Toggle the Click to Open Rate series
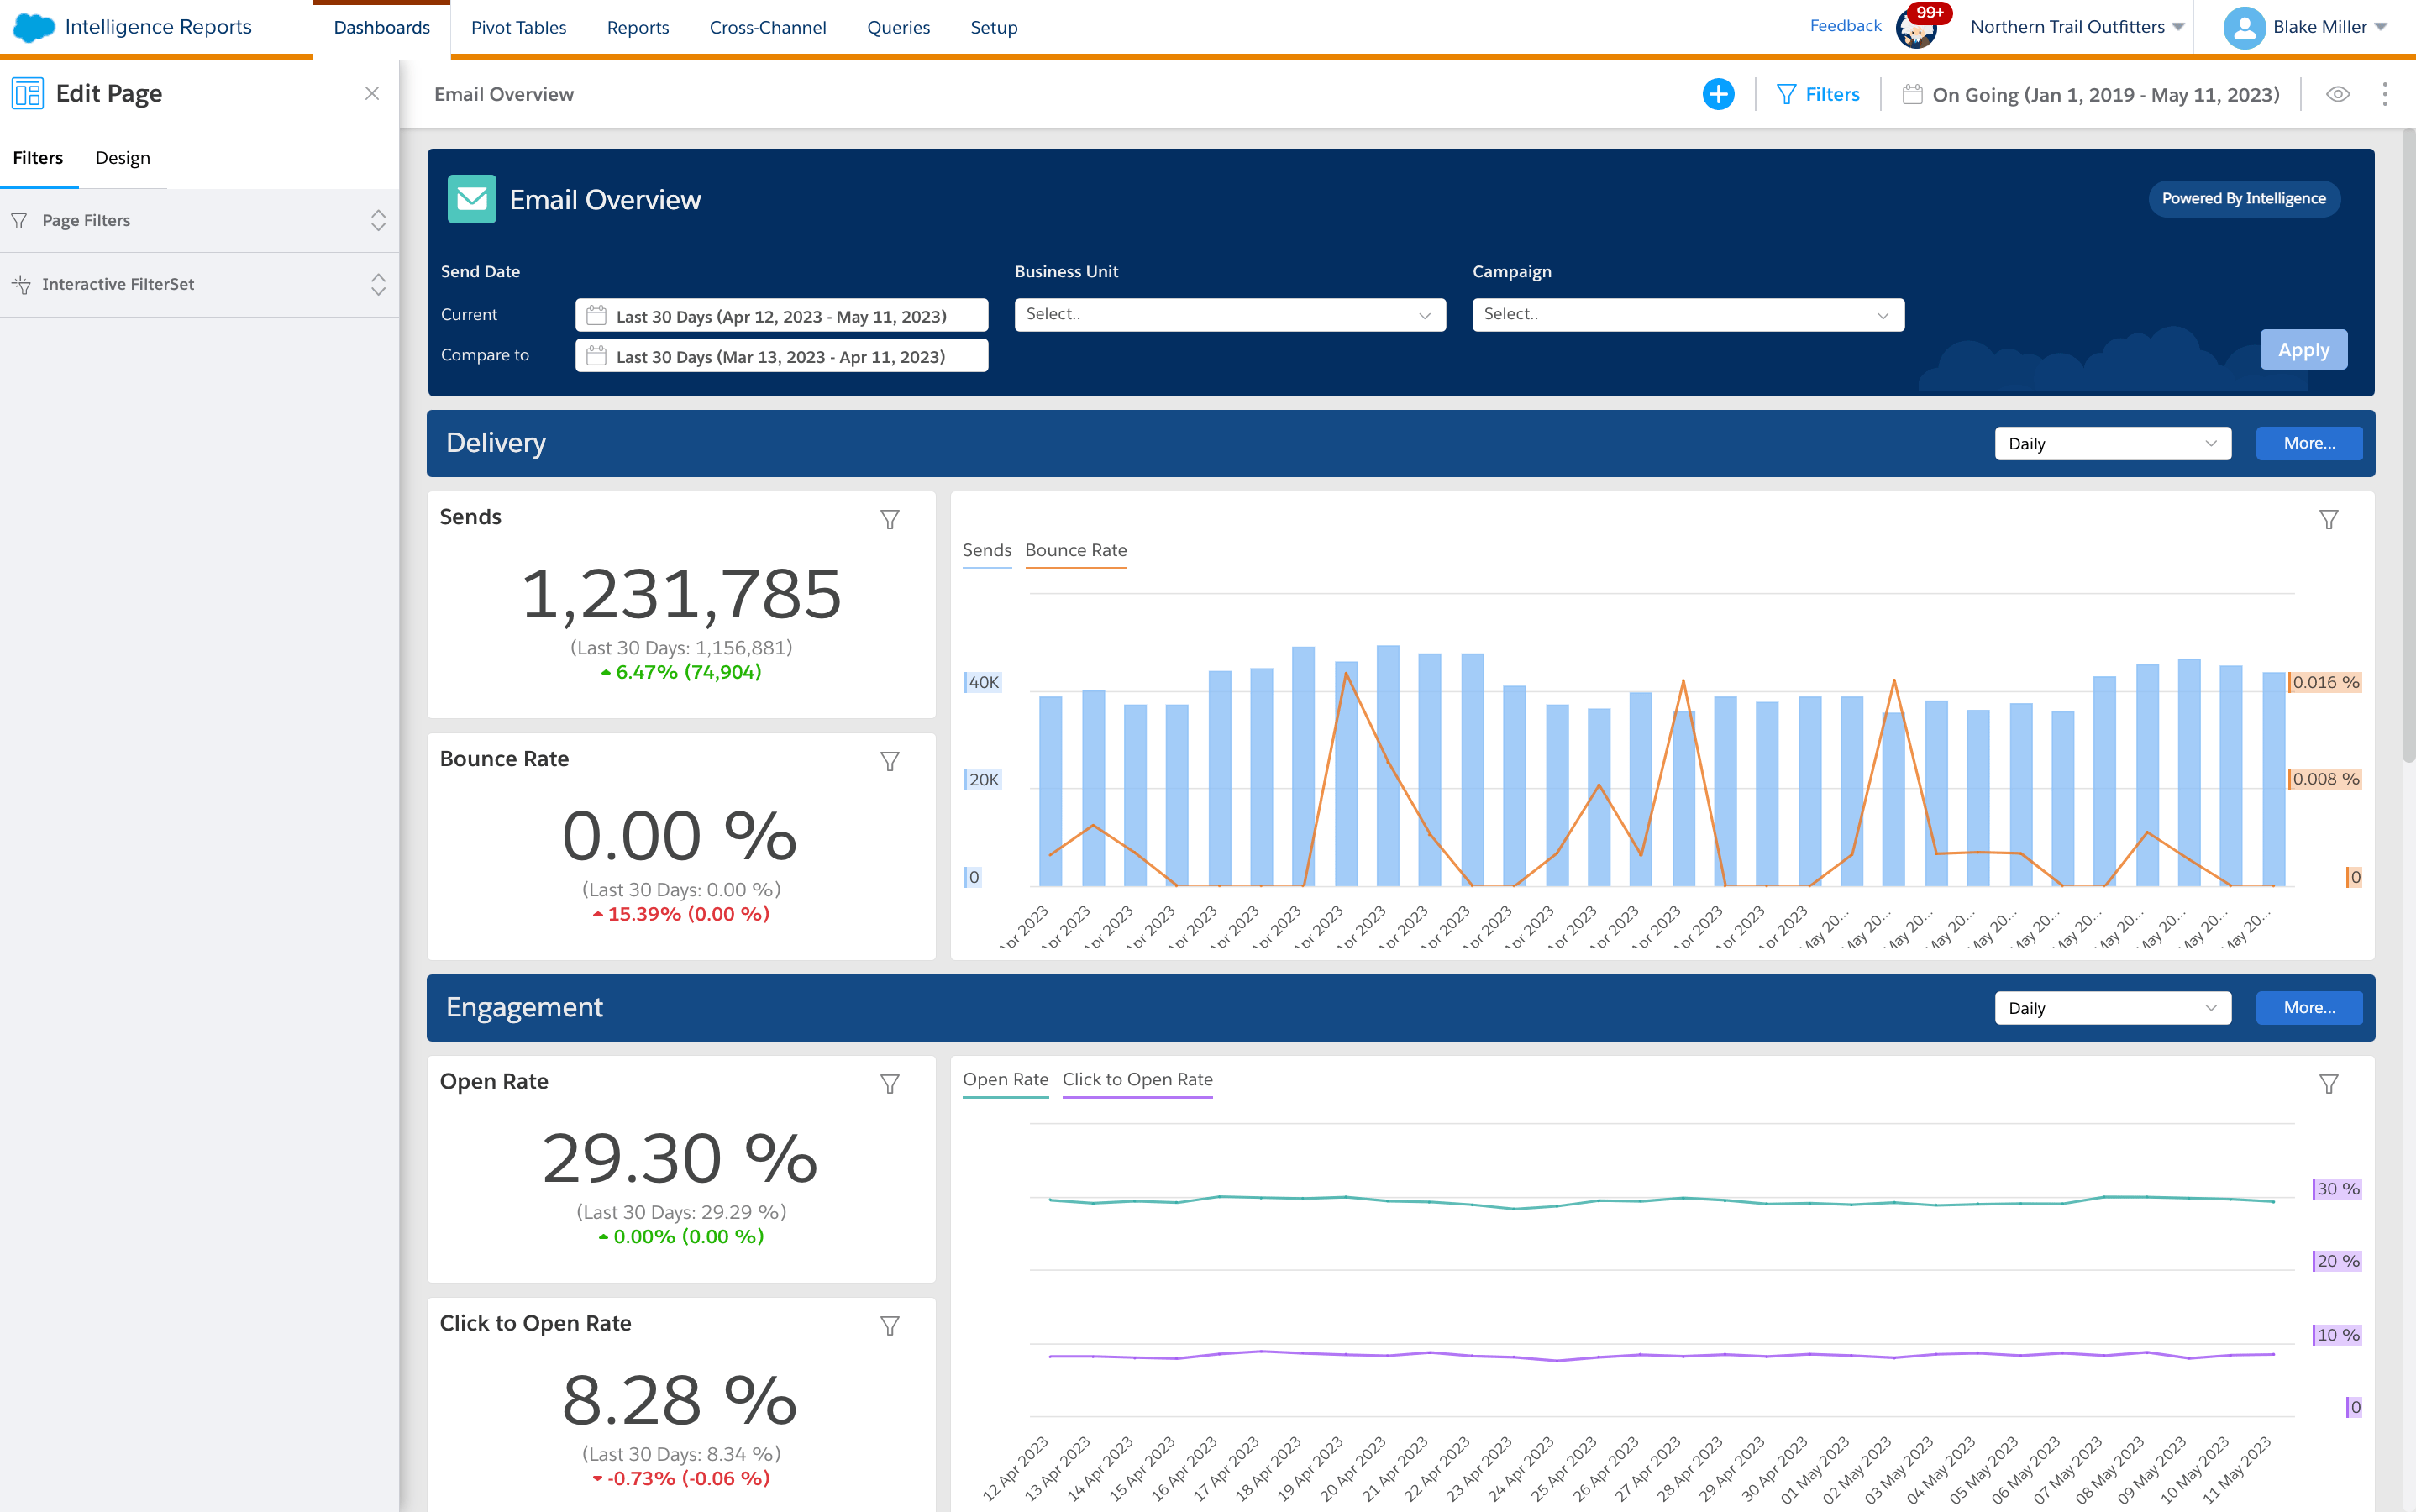The image size is (2416, 1512). (x=1137, y=1079)
